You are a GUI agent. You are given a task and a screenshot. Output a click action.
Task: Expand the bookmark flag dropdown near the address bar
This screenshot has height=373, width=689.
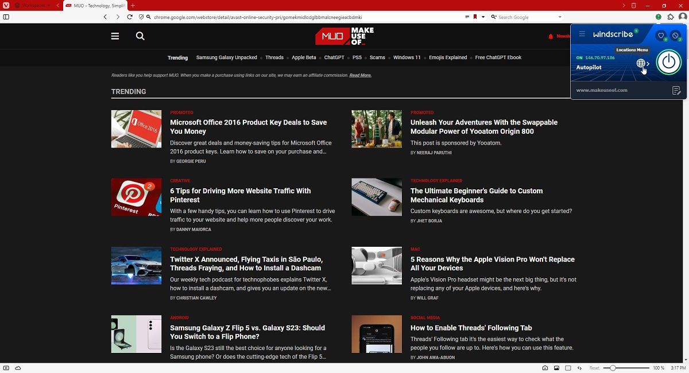(482, 17)
